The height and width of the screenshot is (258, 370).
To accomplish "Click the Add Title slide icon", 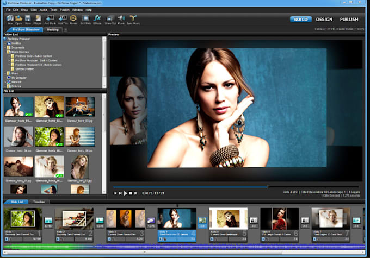I will click(x=62, y=18).
